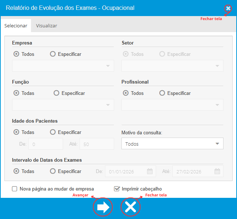This screenshot has height=219, width=237.
Task: Click the Imprimir cabeçalho label text
Action: [142, 189]
